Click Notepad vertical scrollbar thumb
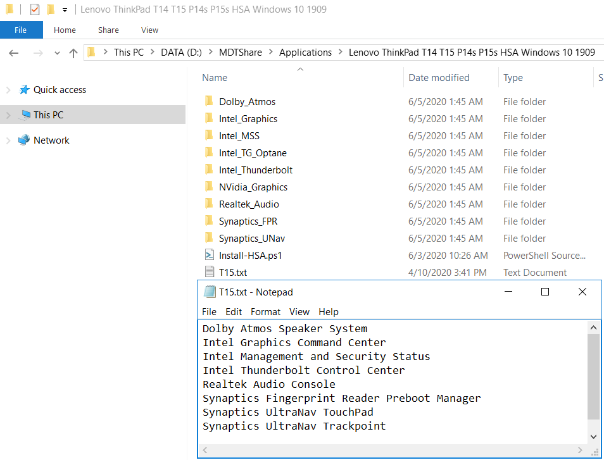The width and height of the screenshot is (604, 460). [x=593, y=376]
